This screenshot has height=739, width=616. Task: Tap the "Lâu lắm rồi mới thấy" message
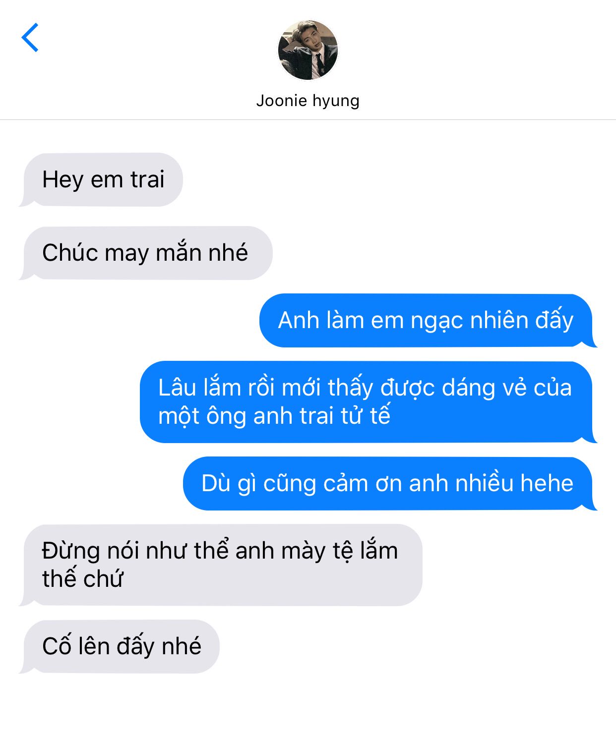click(368, 401)
